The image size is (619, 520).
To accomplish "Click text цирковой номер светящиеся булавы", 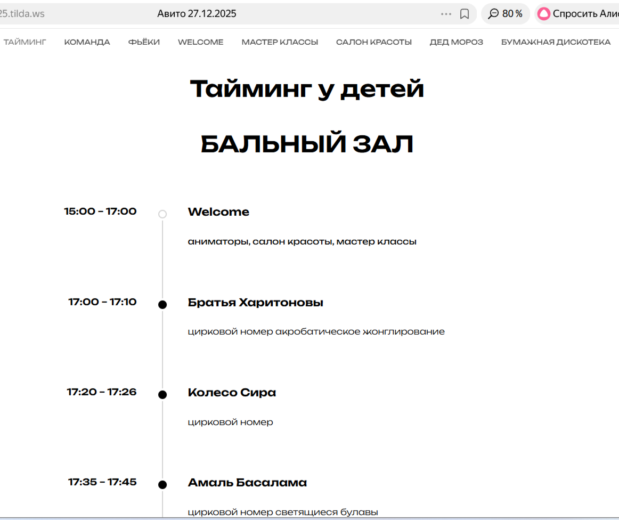I will click(283, 511).
